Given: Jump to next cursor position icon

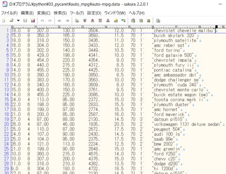Looking at the screenshot, I should click(x=67, y=21).
